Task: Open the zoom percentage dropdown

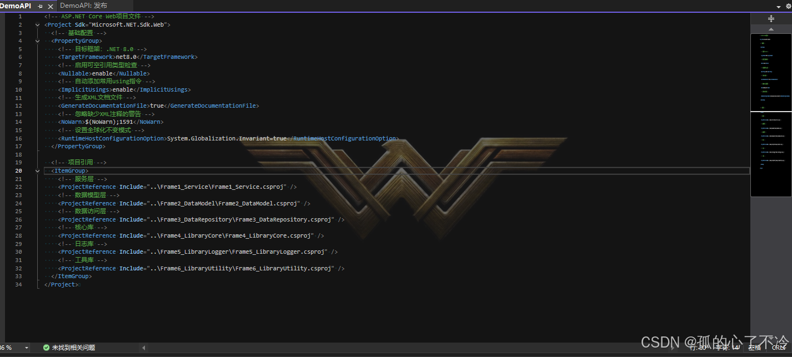Action: point(26,348)
